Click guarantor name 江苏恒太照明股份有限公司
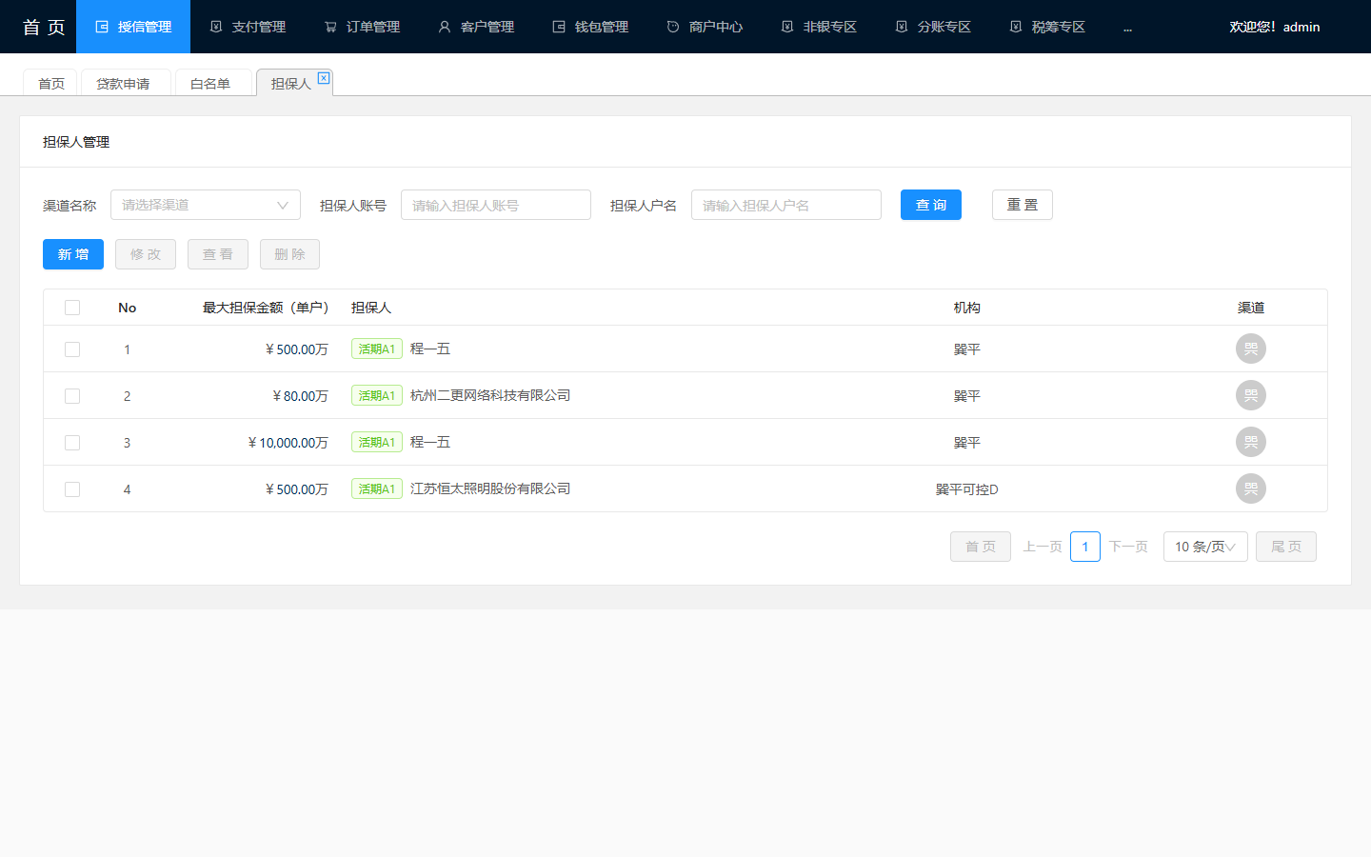 tap(490, 488)
